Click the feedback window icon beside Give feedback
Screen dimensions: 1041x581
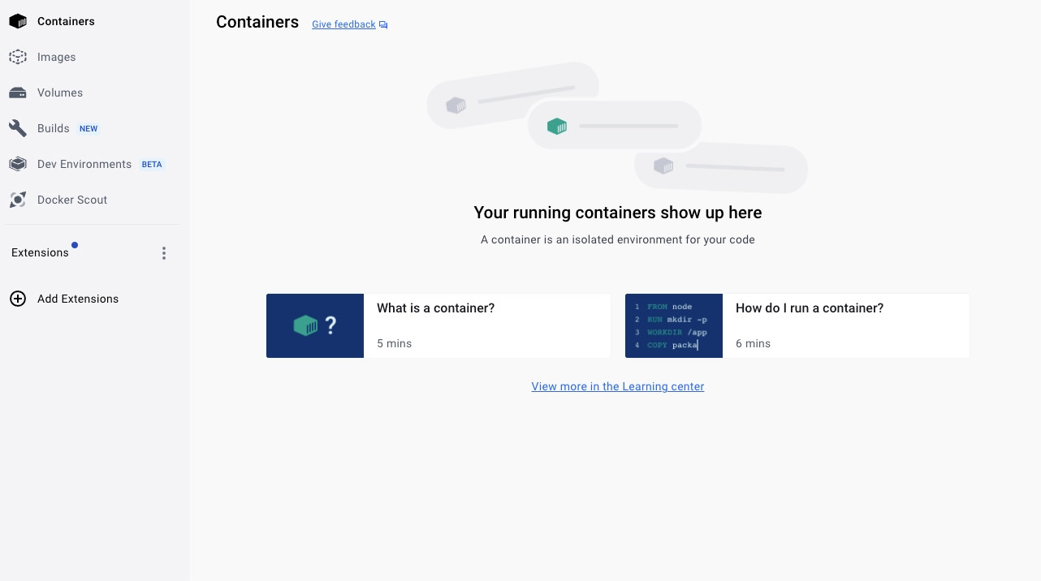pos(382,24)
